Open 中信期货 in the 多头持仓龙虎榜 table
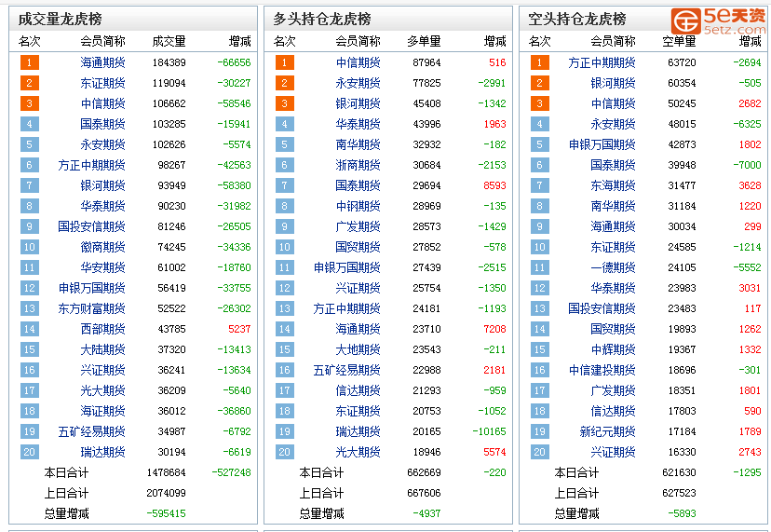 pos(358,62)
